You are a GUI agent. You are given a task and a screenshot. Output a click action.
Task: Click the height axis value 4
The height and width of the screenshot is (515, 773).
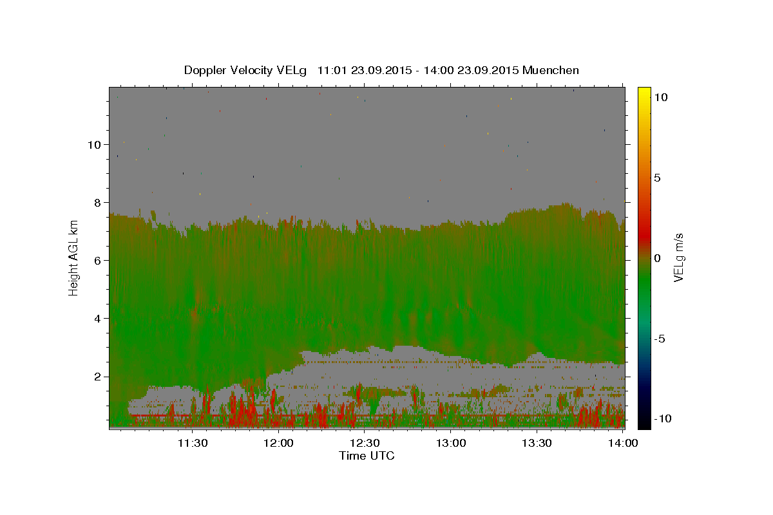(97, 318)
